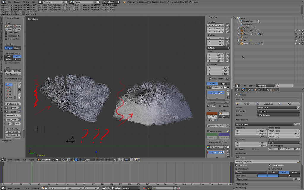
Task: Add a new GP_Palette with plus icon
Action: point(225,147)
